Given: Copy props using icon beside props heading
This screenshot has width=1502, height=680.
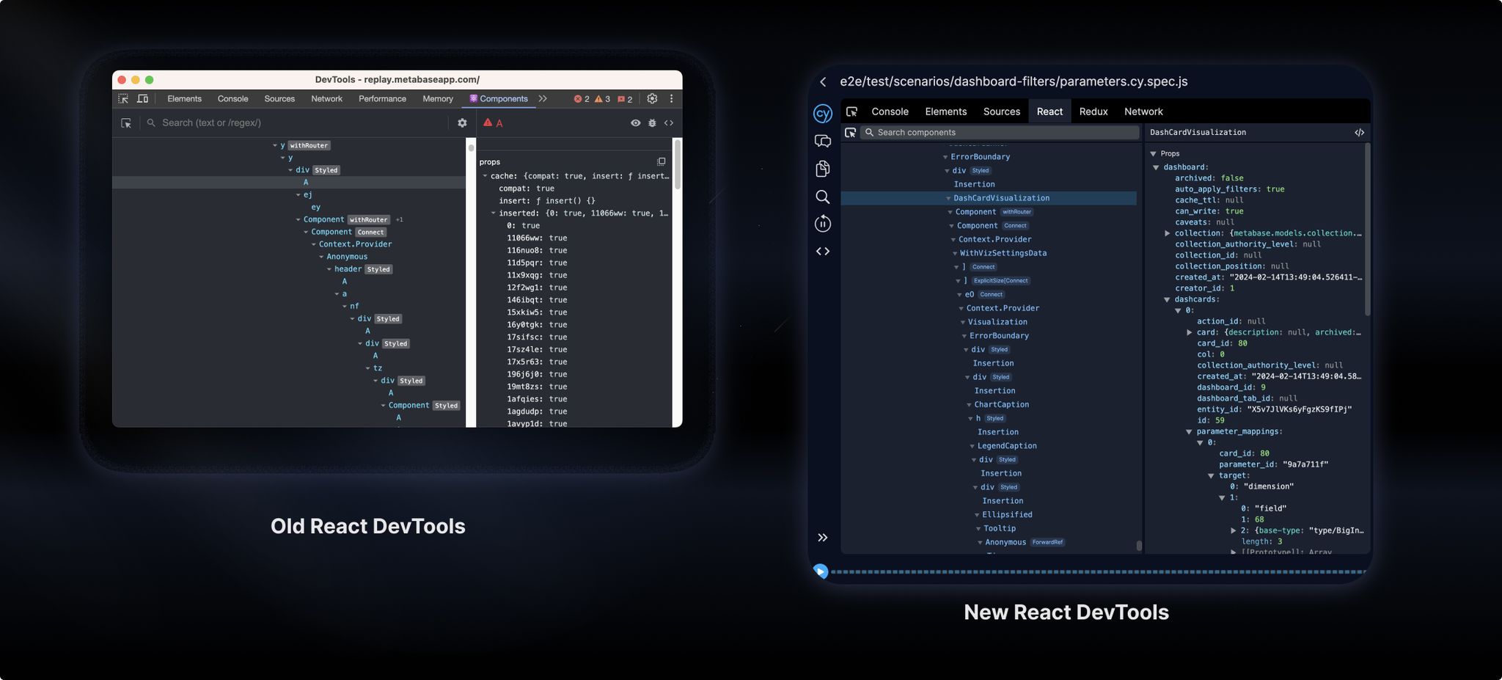Looking at the screenshot, I should point(661,161).
